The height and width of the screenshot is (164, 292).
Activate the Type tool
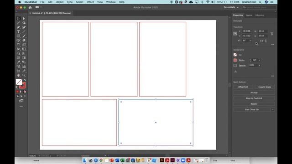[x=18, y=32]
